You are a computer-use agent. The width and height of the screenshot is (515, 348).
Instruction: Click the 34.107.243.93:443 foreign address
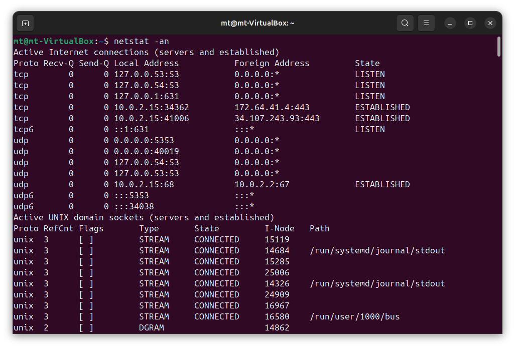tap(277, 118)
